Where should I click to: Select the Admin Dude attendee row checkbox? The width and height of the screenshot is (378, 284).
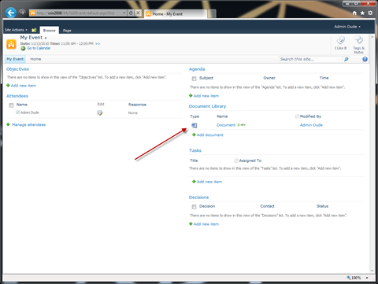[x=17, y=112]
